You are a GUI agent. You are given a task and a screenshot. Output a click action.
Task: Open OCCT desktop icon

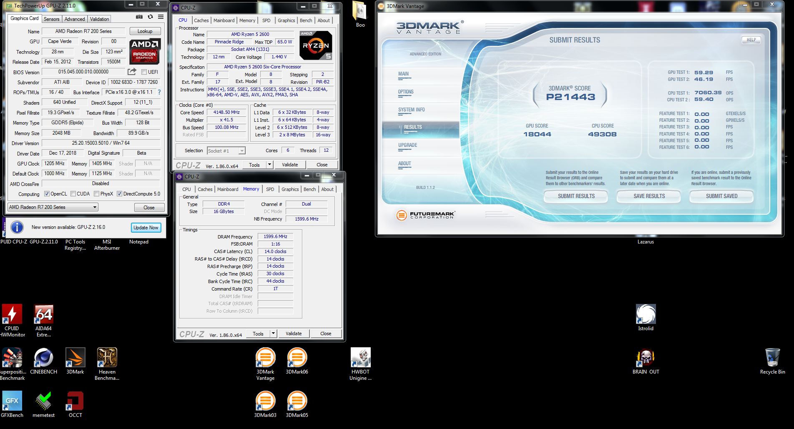pos(75,404)
